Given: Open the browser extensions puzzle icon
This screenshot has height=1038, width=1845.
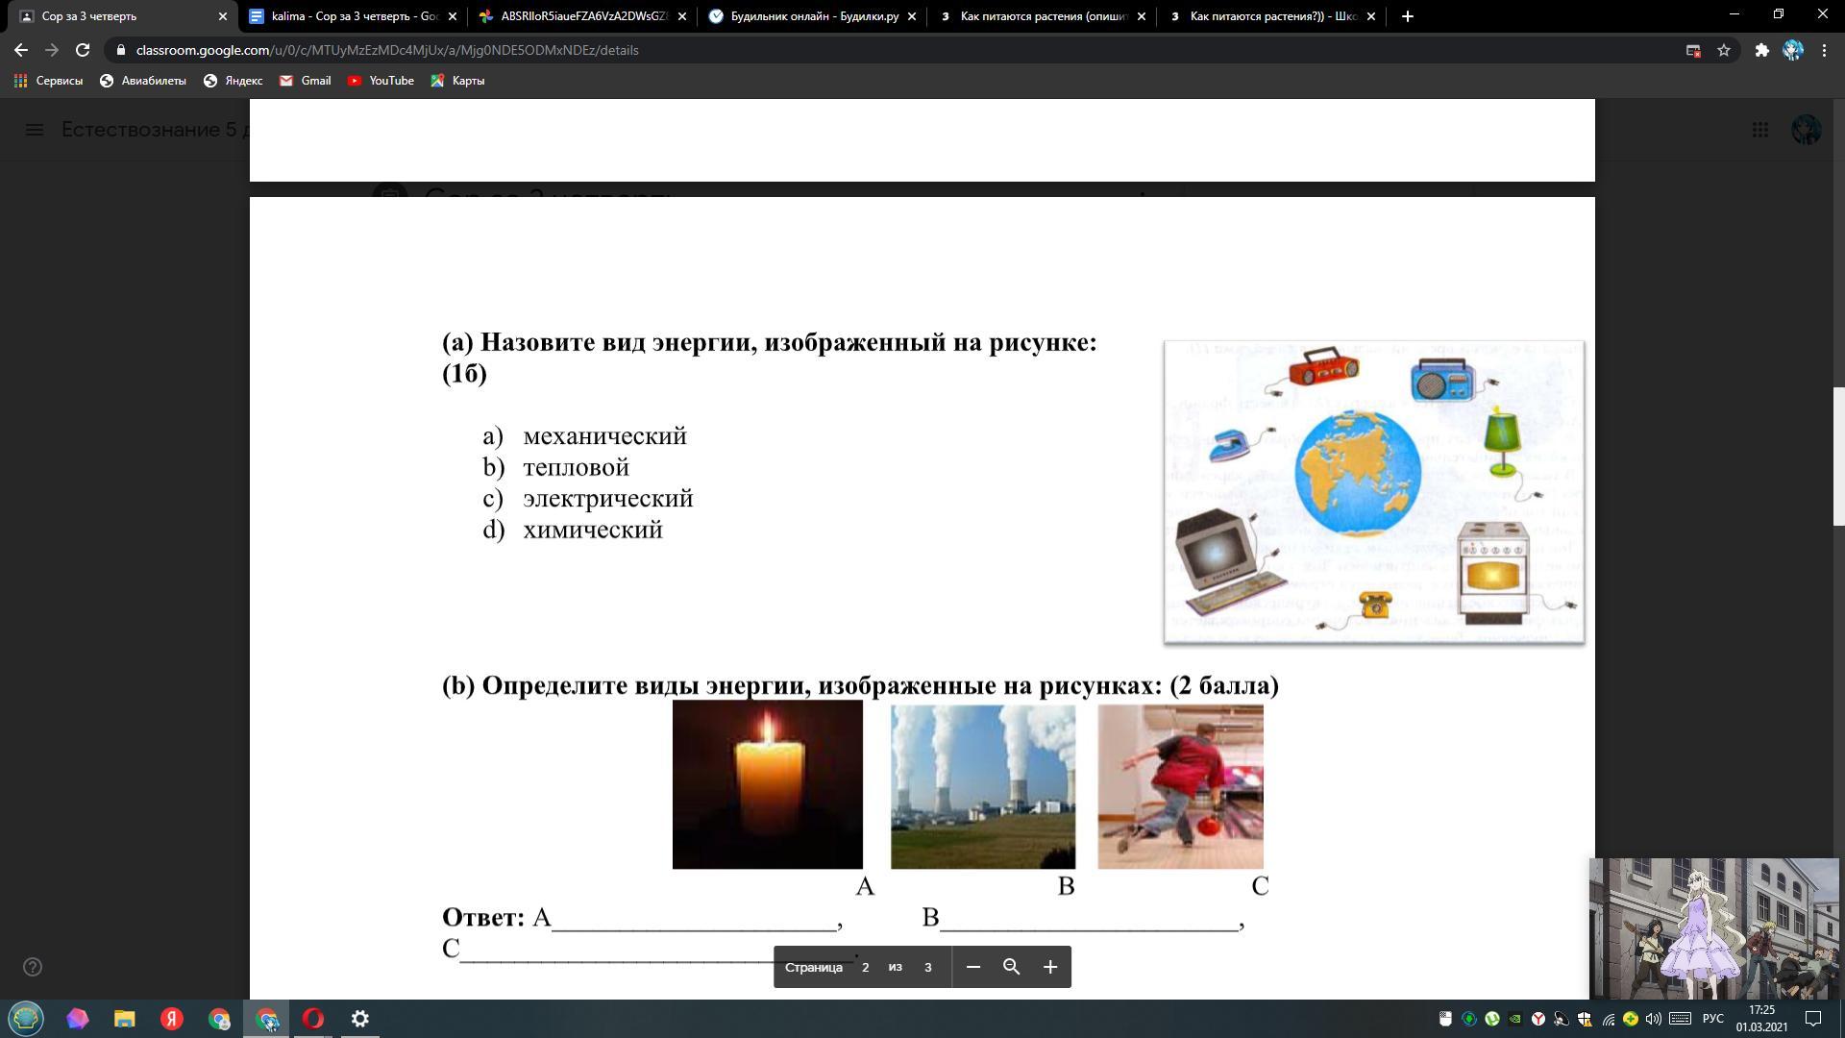Looking at the screenshot, I should tap(1761, 50).
